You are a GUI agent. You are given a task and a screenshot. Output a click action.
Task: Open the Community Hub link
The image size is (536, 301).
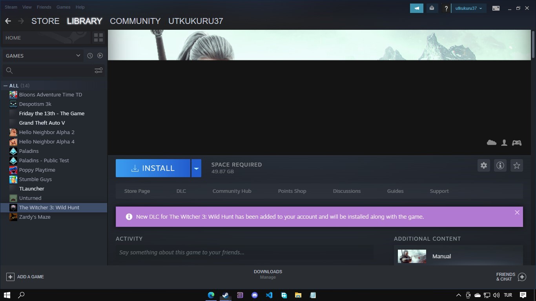pos(232,191)
